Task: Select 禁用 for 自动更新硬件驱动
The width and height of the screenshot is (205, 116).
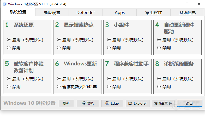Action: point(164,48)
